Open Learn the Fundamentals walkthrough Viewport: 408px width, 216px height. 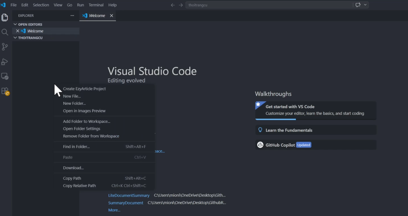coord(316,130)
